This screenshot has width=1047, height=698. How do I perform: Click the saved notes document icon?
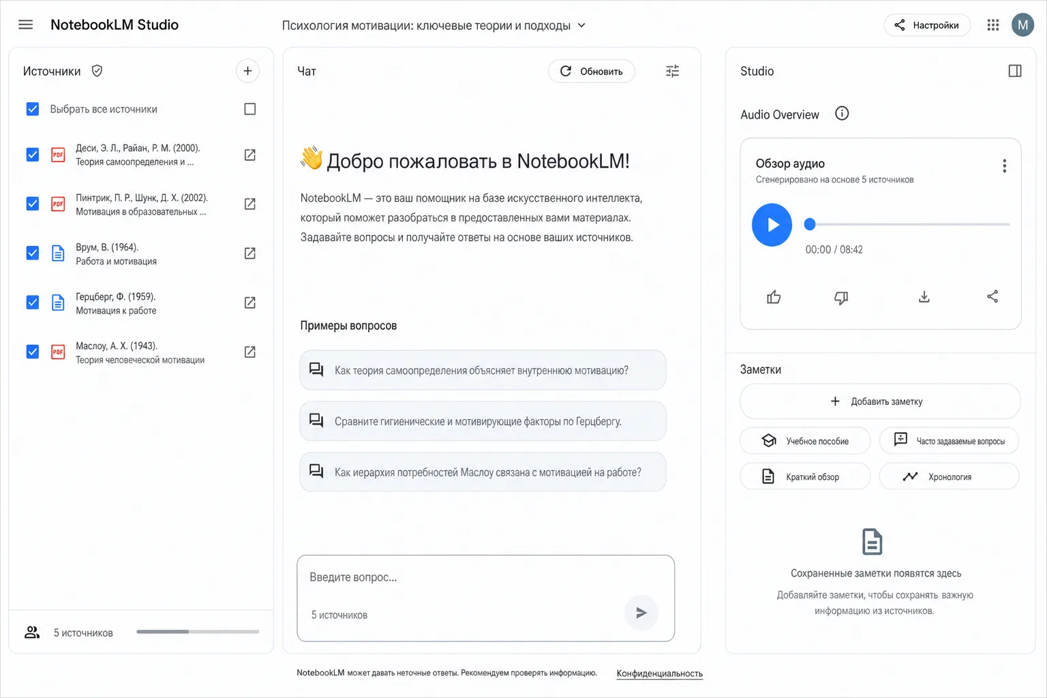[872, 542]
